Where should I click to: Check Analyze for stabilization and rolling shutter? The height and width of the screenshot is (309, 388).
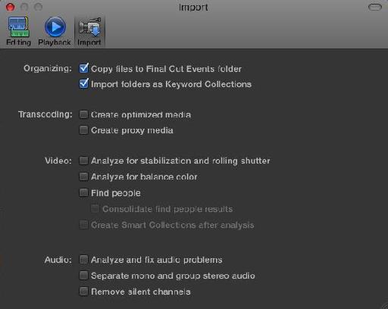pyautogui.click(x=83, y=161)
